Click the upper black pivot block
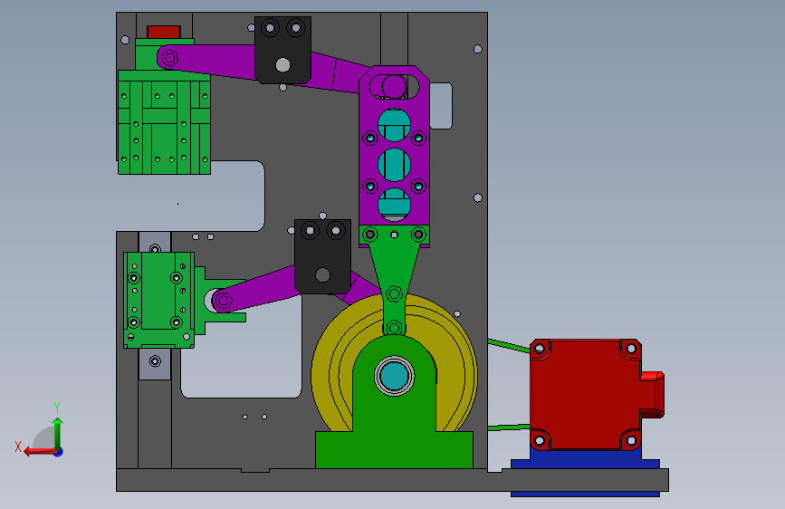 pos(282,50)
